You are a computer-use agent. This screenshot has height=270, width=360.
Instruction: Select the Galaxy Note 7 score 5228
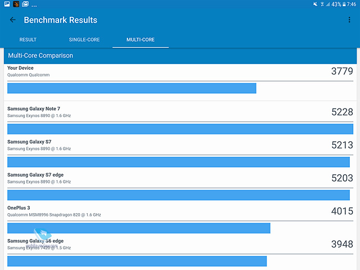(x=342, y=112)
